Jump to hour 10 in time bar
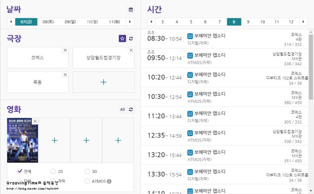Image resolution: width=314 pixels, height=194 pixels. coord(263,22)
